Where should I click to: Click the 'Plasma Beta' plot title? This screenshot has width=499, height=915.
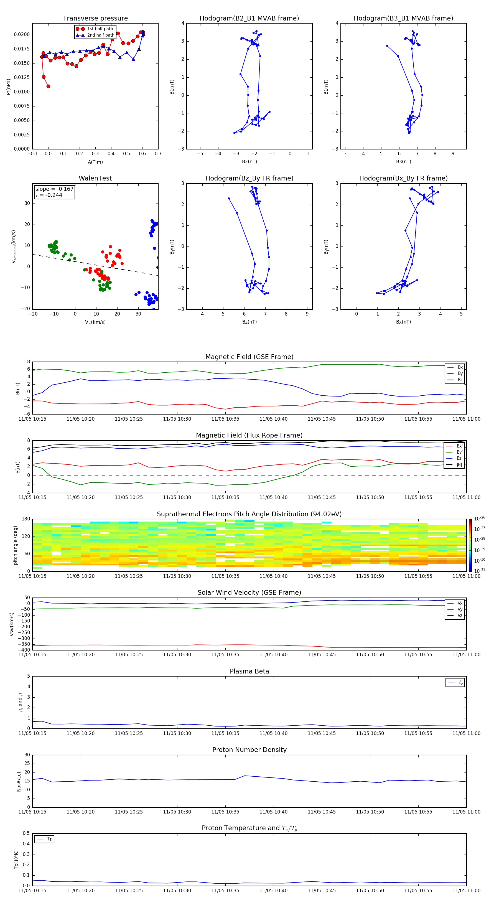249,671
